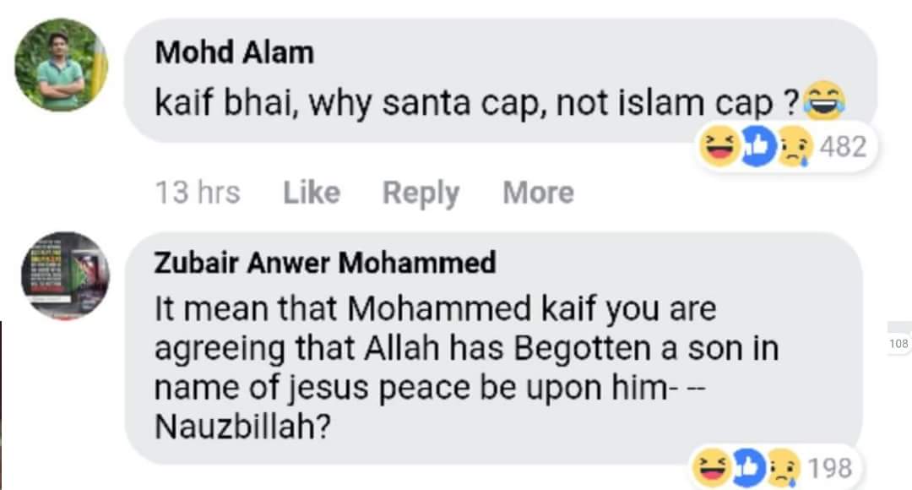Click the Haha reaction icon beside 482

point(719,147)
